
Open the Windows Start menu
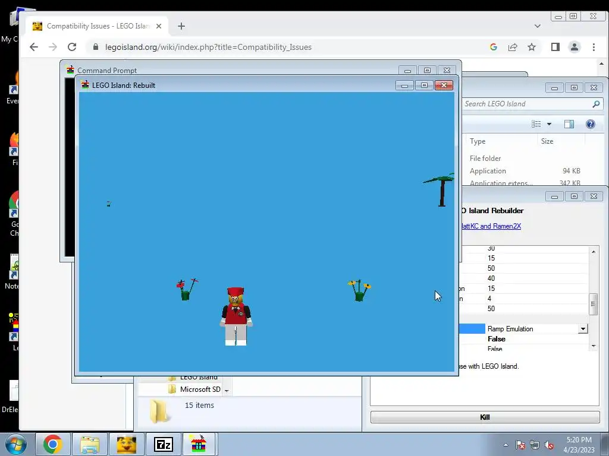(16, 444)
